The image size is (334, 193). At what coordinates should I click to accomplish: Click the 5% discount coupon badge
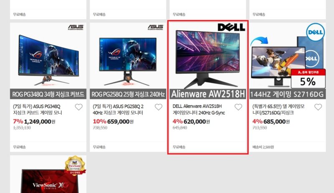coord(308,79)
